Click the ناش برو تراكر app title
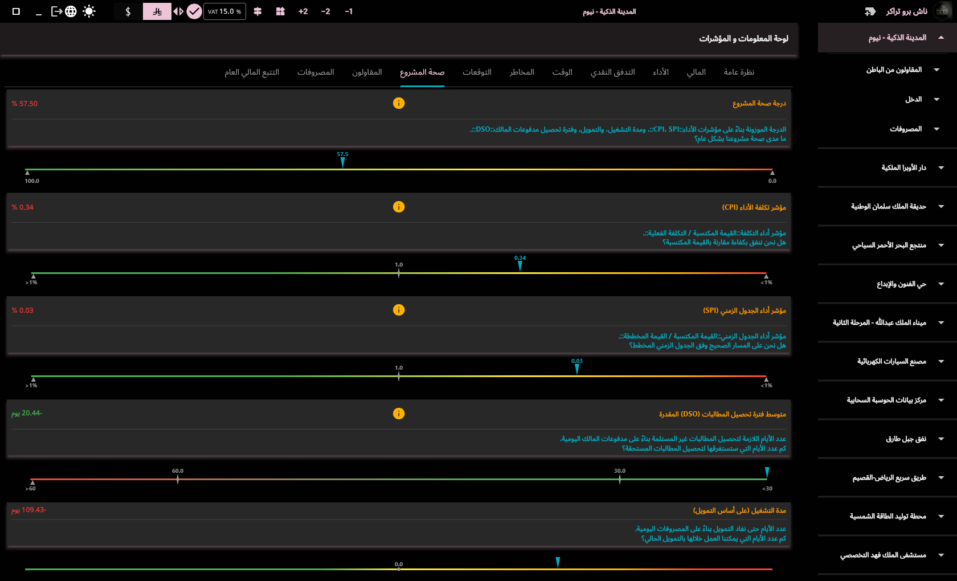The height and width of the screenshot is (581, 957). [907, 11]
